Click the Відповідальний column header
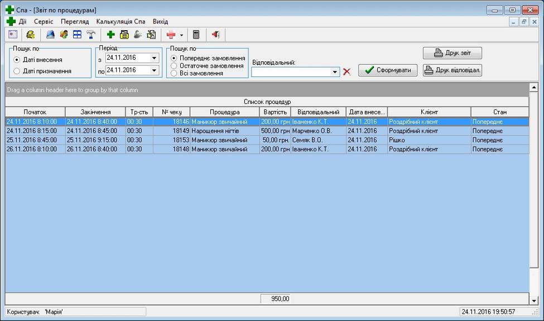This screenshot has height=321, width=544. point(318,112)
